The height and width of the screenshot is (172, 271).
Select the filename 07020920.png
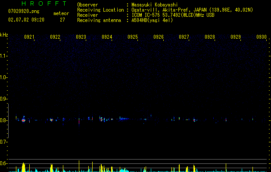click(24, 11)
